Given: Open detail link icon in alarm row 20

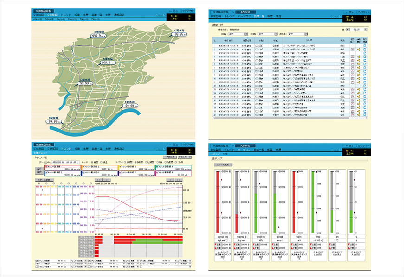Looking at the screenshot, I should (x=365, y=115).
